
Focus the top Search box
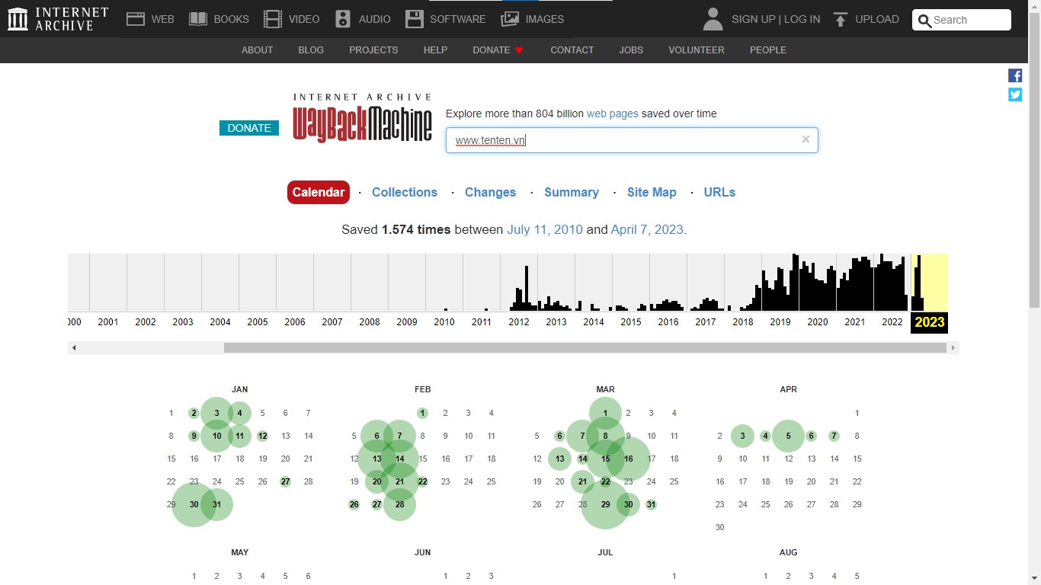pyautogui.click(x=962, y=20)
